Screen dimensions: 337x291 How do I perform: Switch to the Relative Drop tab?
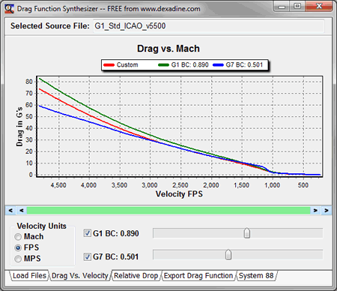[x=136, y=275]
